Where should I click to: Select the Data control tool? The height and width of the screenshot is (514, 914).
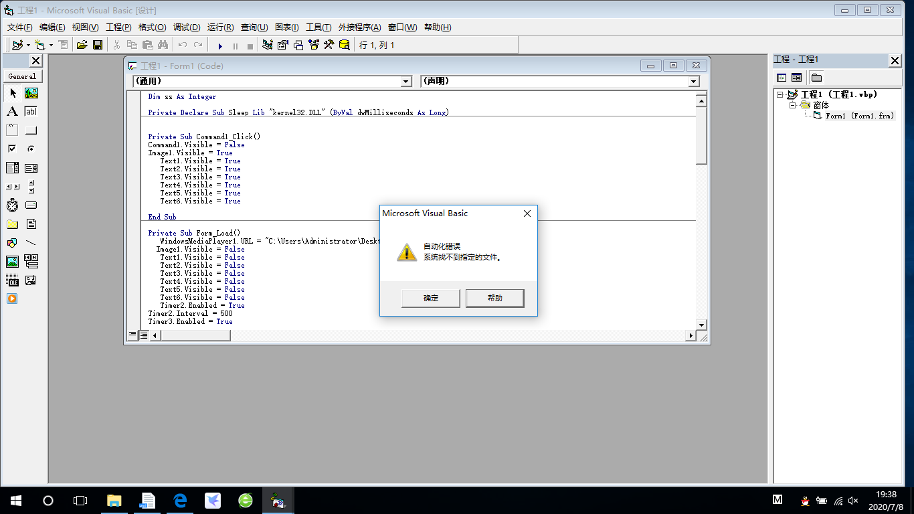[x=31, y=261]
